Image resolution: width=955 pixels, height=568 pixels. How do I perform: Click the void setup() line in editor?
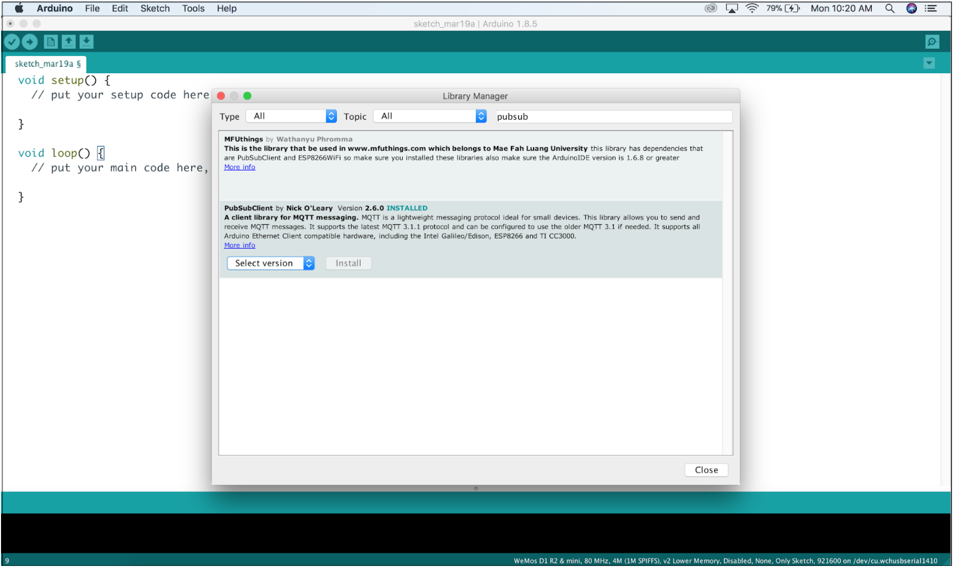[64, 80]
